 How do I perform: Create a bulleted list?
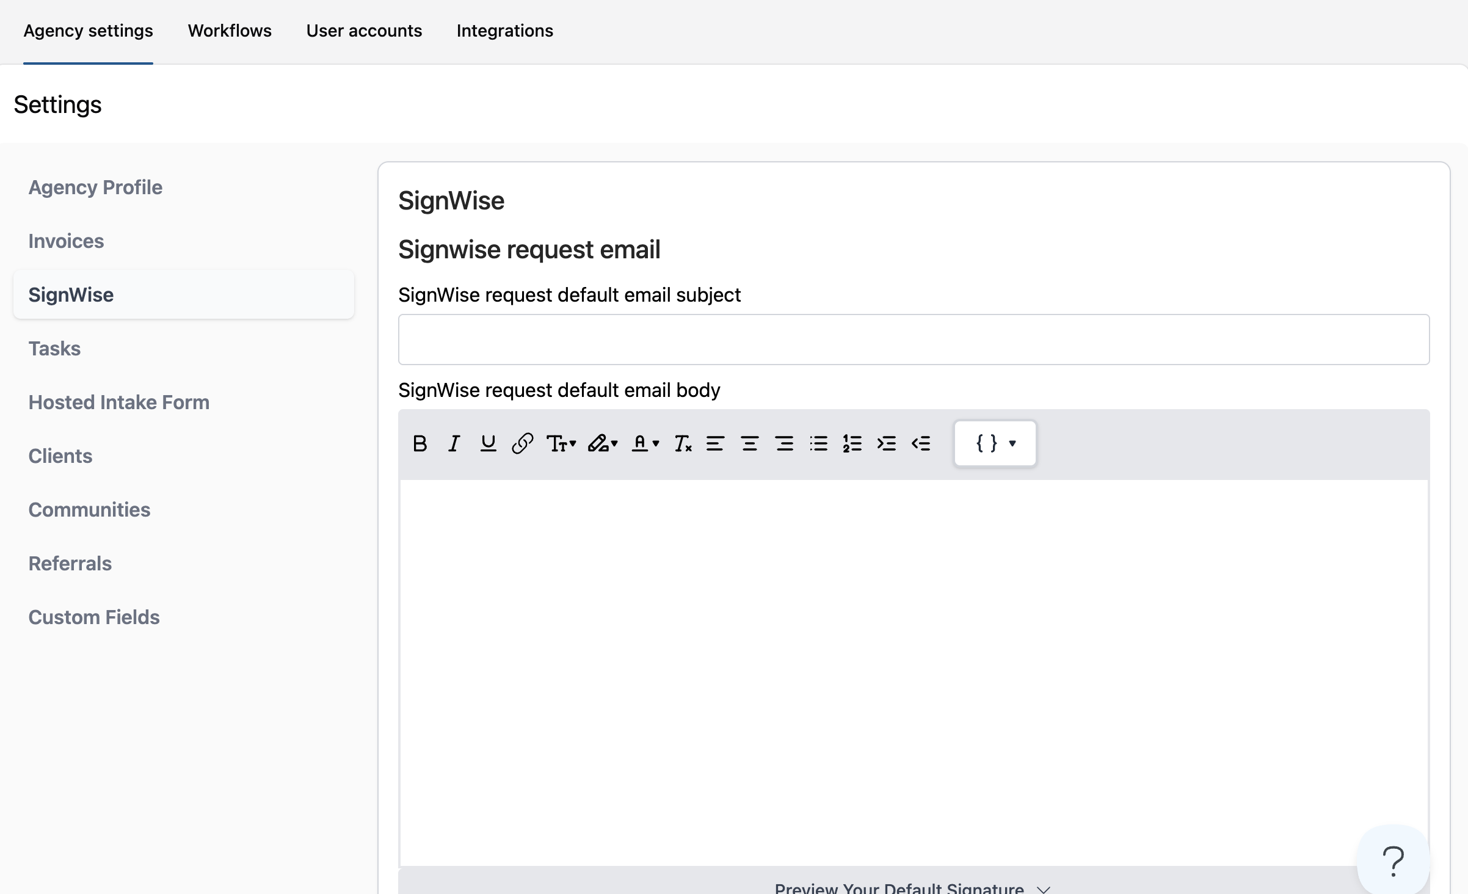pos(818,443)
